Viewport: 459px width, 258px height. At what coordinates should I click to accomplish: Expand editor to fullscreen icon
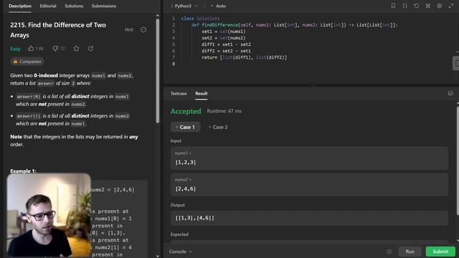[451, 6]
